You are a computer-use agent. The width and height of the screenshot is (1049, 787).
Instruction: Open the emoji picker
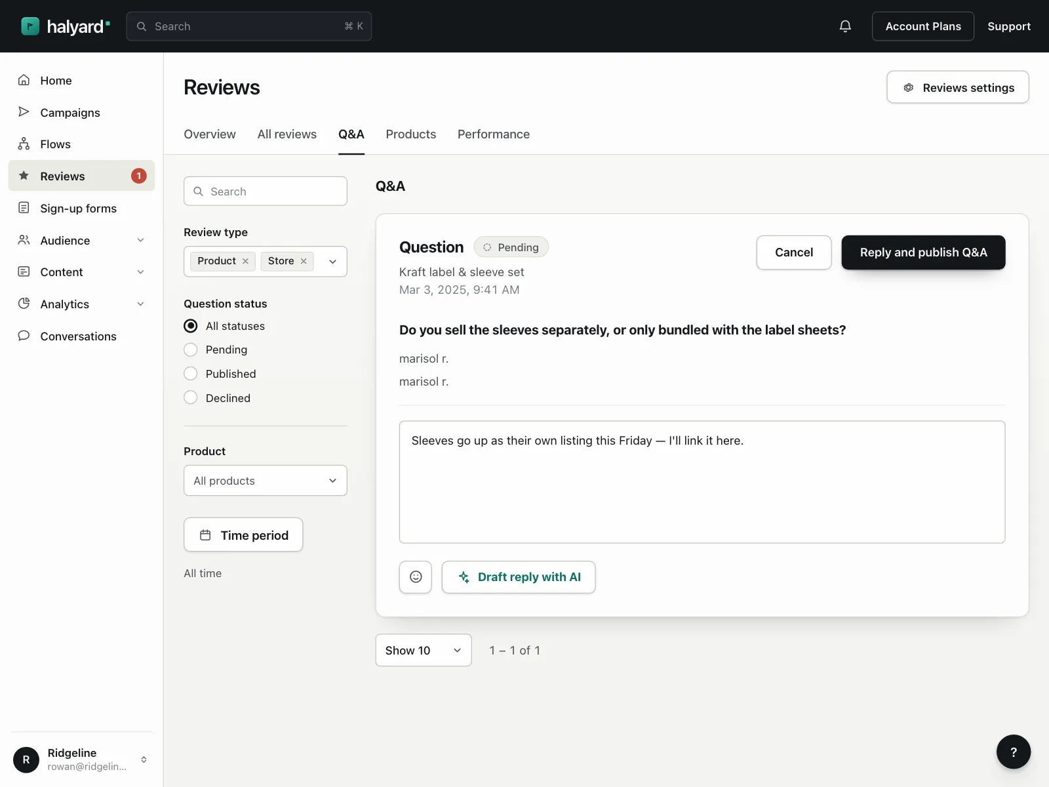point(416,577)
